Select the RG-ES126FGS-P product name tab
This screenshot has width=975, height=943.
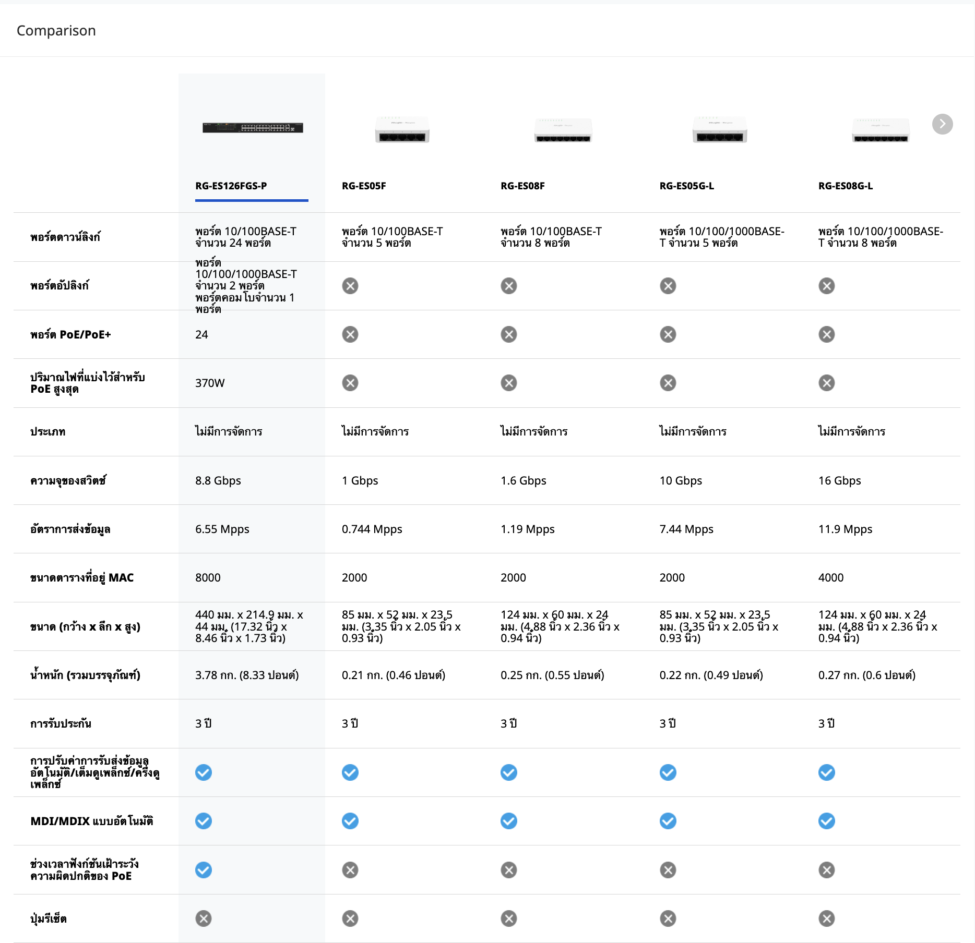[231, 186]
